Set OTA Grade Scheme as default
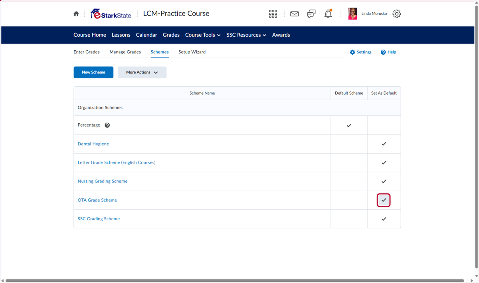This screenshot has height=283, width=479. point(384,200)
